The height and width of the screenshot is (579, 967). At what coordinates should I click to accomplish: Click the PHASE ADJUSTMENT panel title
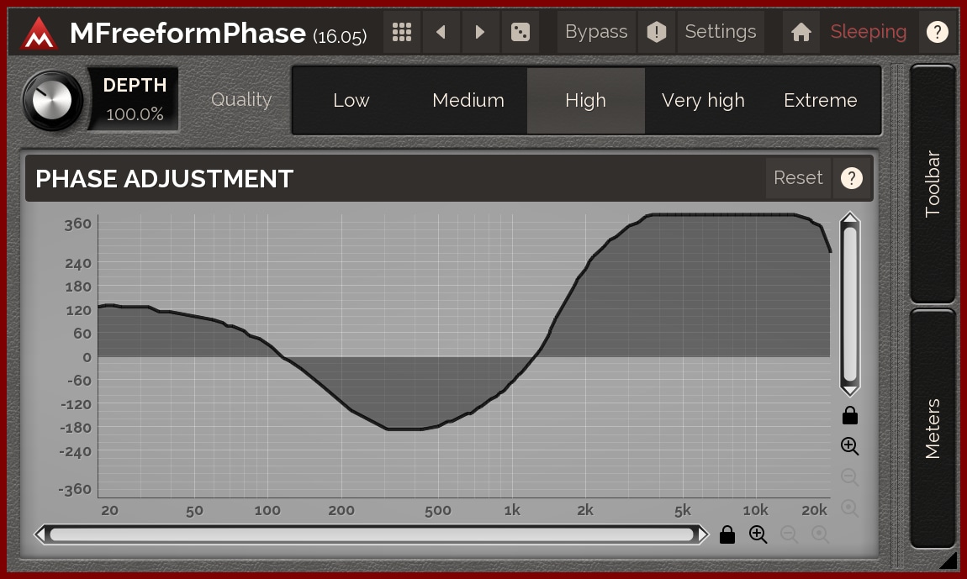click(164, 179)
